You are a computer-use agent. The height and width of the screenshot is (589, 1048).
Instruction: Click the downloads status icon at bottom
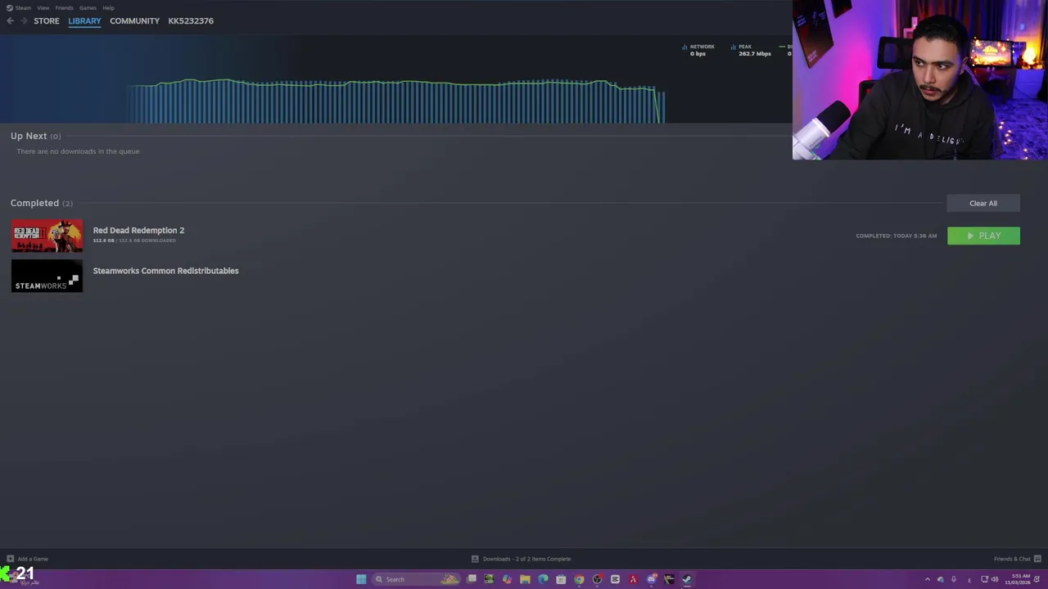(x=475, y=559)
